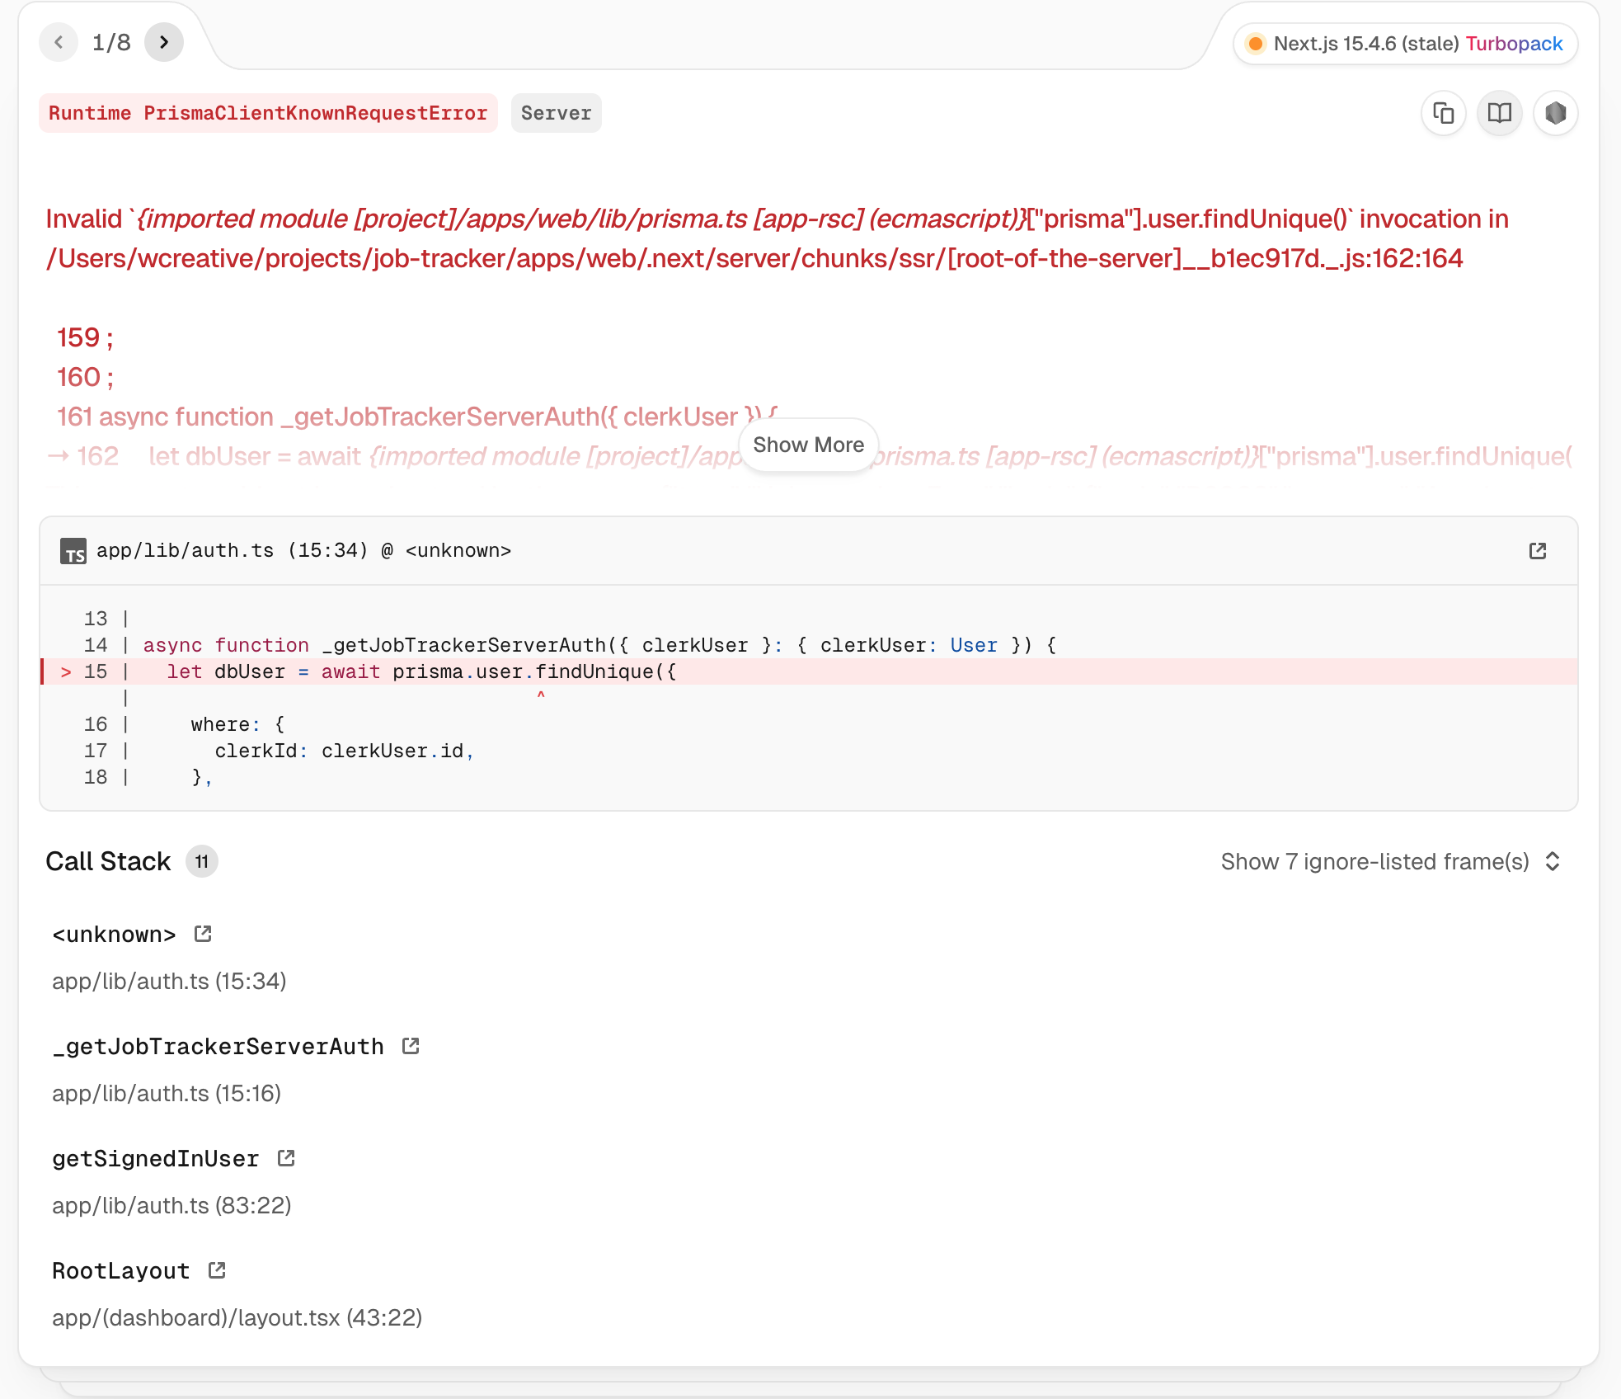Click Runtime PrismaClientKnownRequestError label
This screenshot has height=1399, width=1621.
(x=268, y=113)
